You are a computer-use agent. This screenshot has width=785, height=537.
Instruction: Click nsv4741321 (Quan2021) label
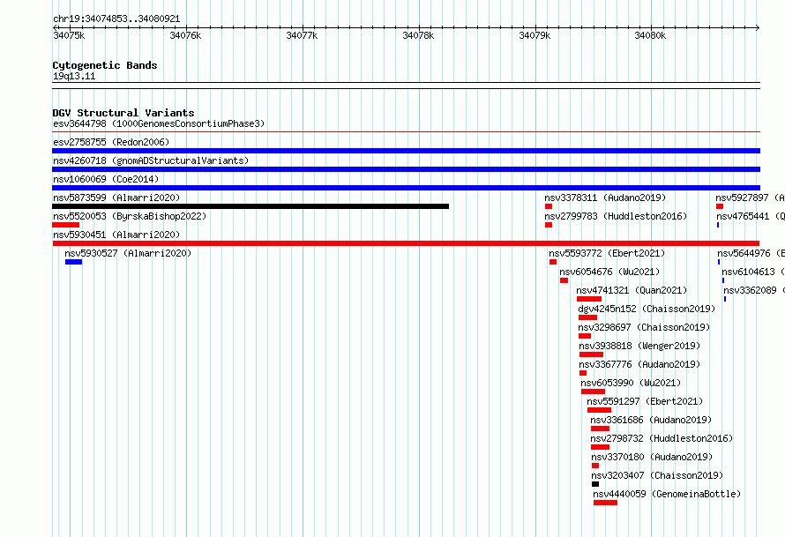coord(632,290)
